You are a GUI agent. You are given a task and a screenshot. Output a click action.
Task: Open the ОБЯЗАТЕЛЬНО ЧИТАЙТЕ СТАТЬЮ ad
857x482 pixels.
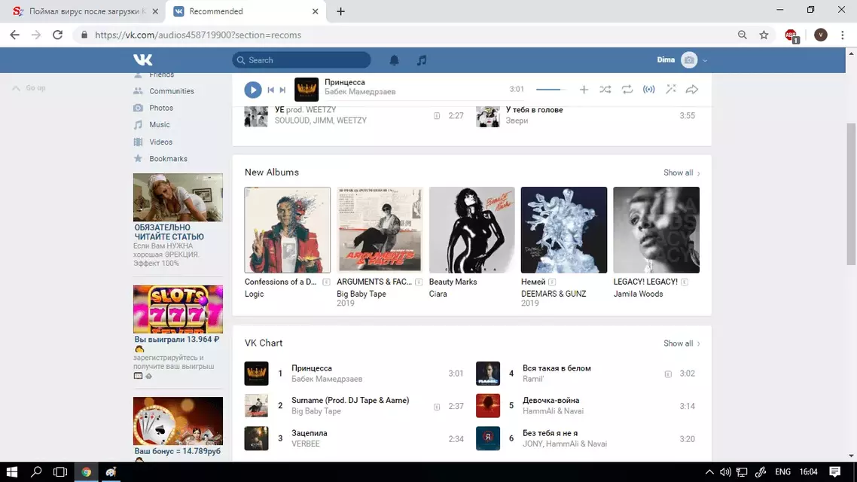(178, 220)
